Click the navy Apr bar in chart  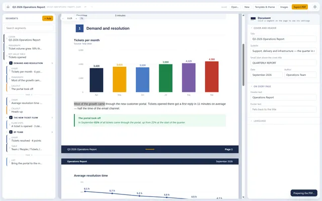(x=96, y=80)
